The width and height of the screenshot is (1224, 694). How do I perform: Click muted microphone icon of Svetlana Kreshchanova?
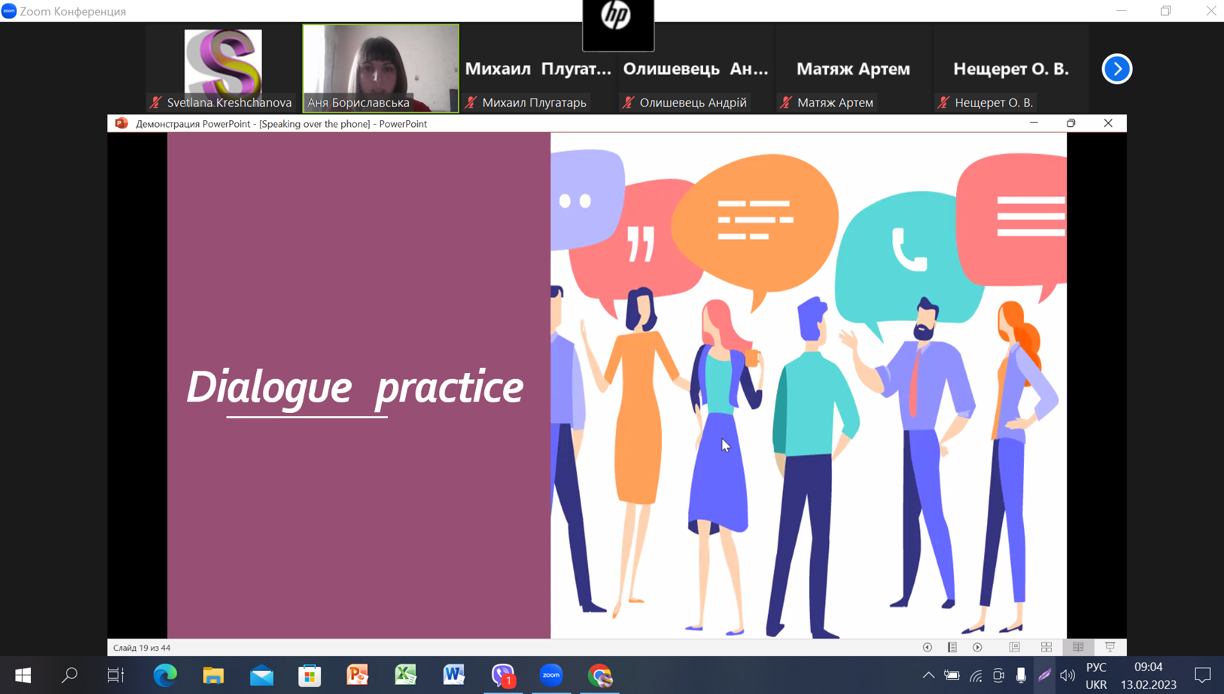coord(156,102)
